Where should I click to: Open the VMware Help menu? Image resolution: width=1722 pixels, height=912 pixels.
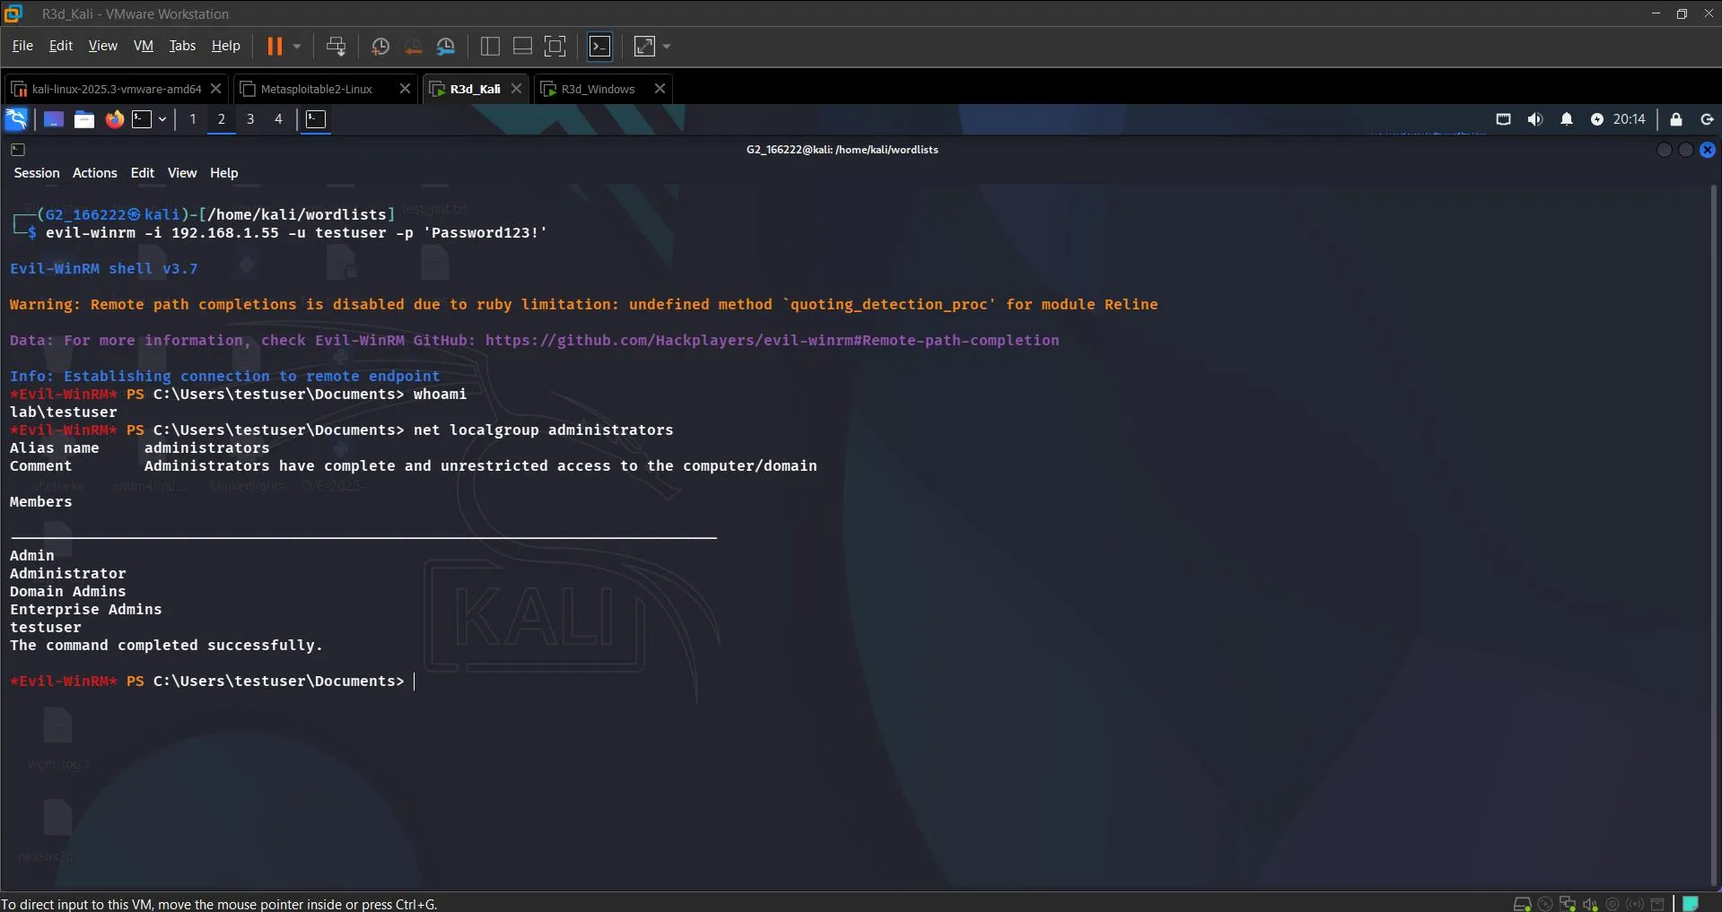point(225,46)
